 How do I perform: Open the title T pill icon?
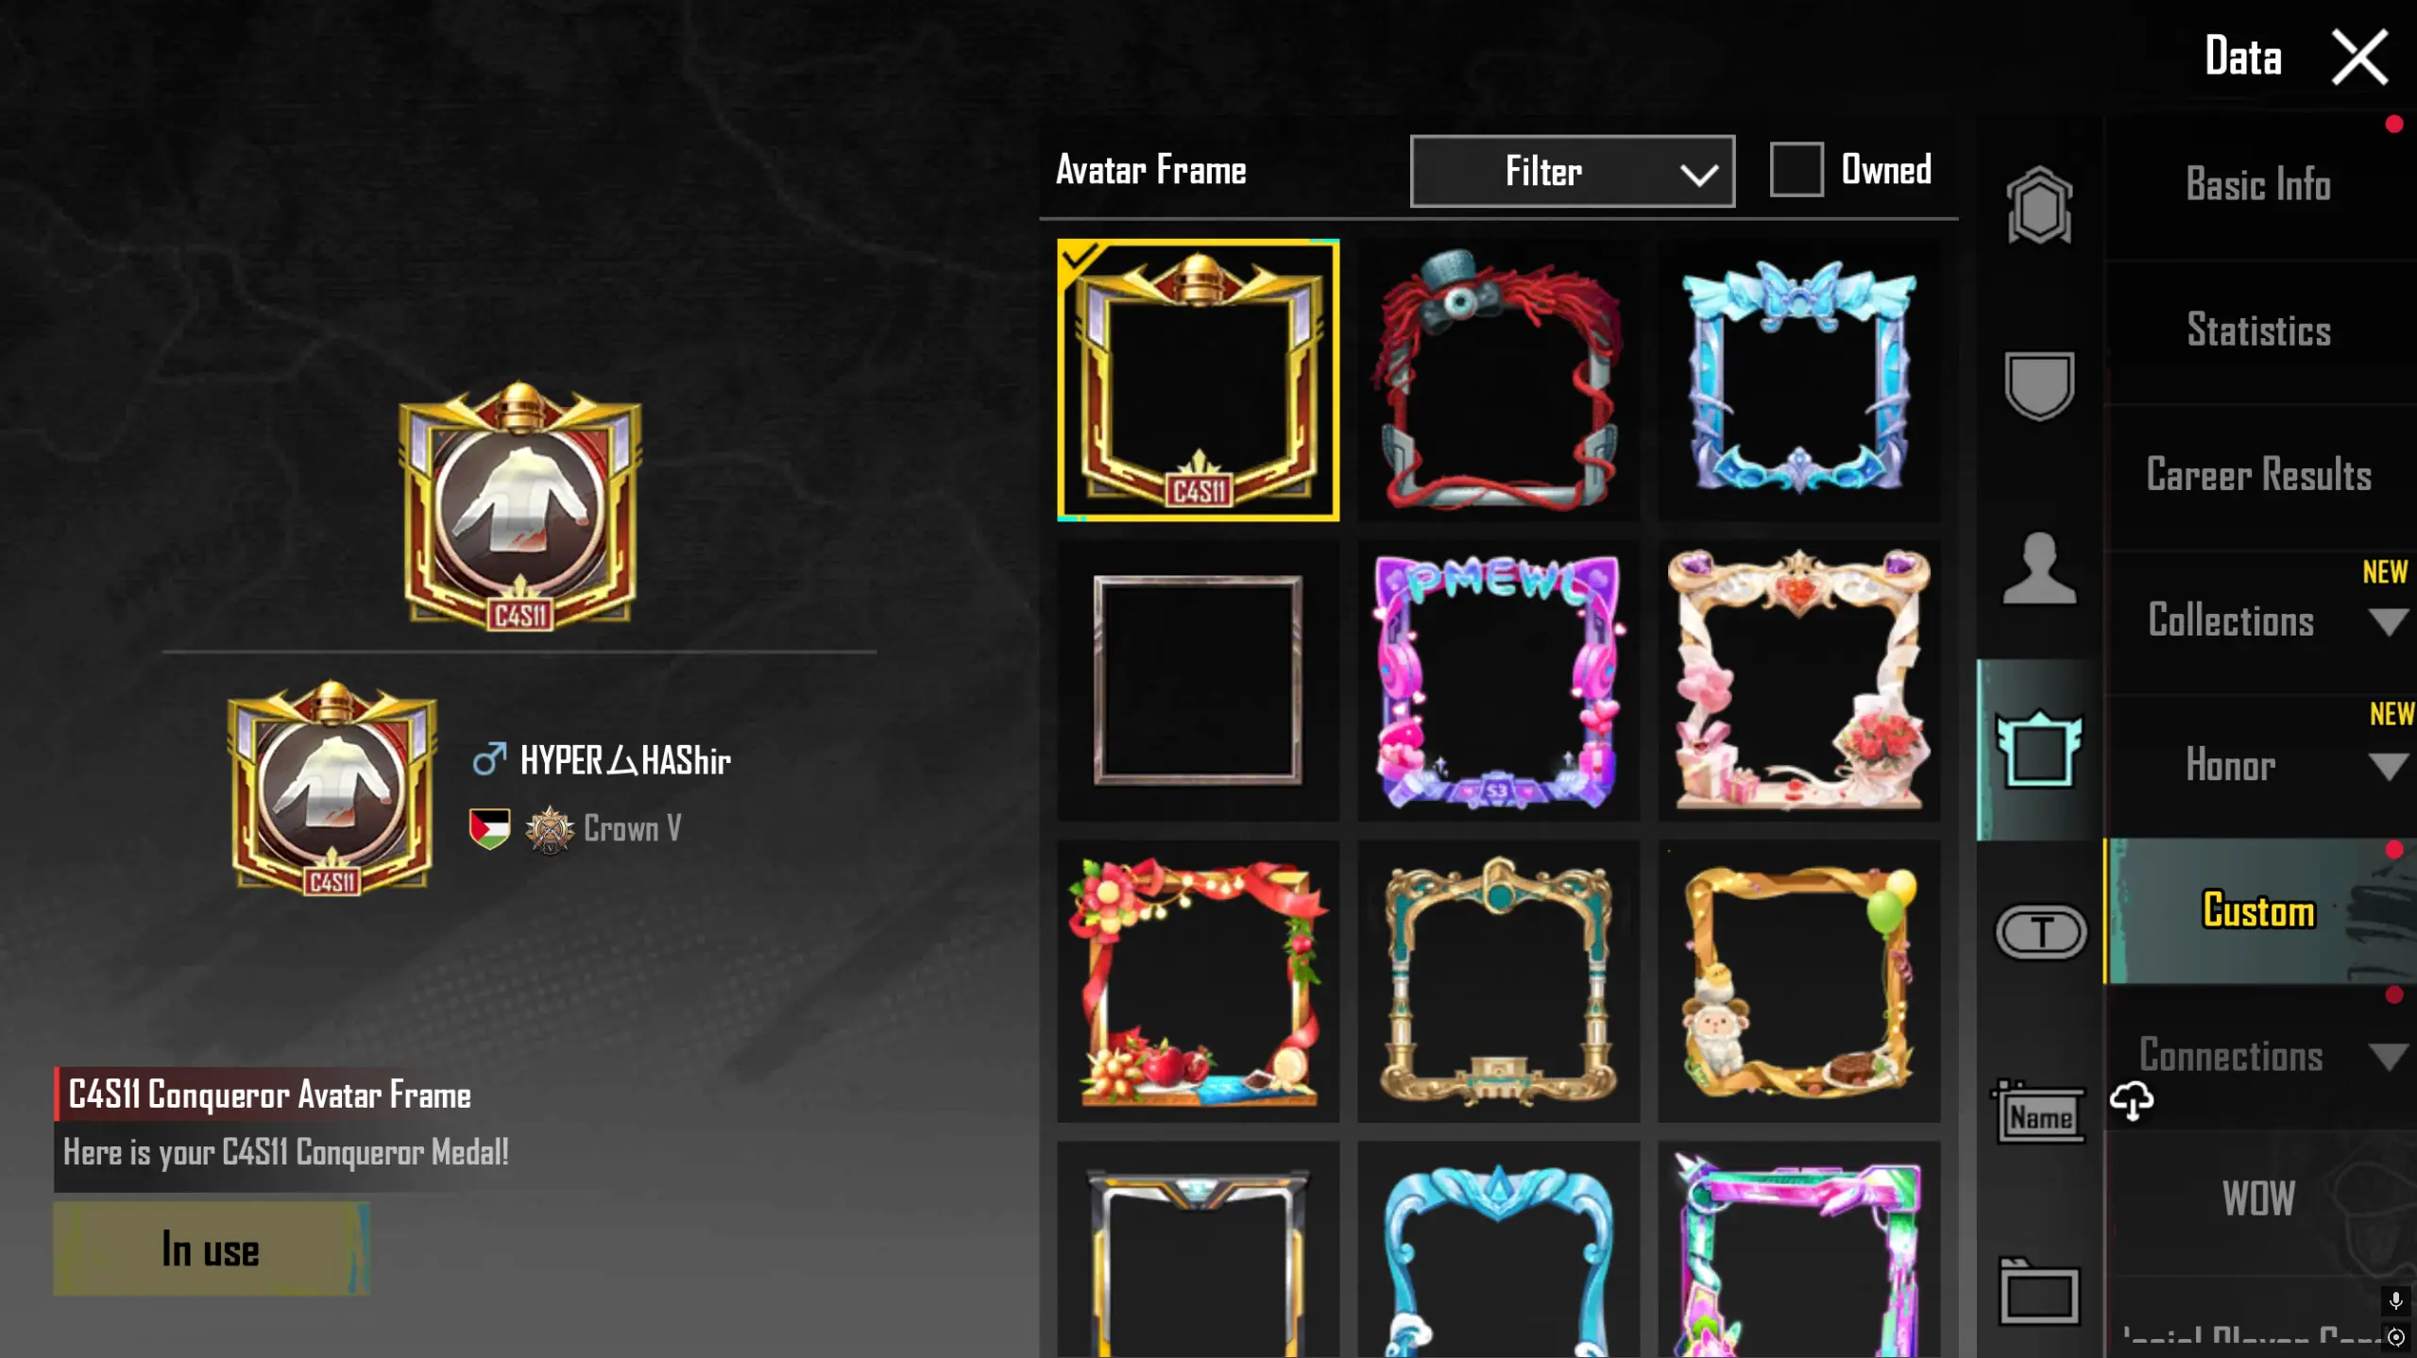pos(2041,932)
